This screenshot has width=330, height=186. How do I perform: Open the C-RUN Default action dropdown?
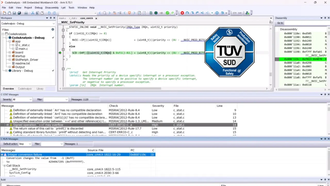click(25, 144)
